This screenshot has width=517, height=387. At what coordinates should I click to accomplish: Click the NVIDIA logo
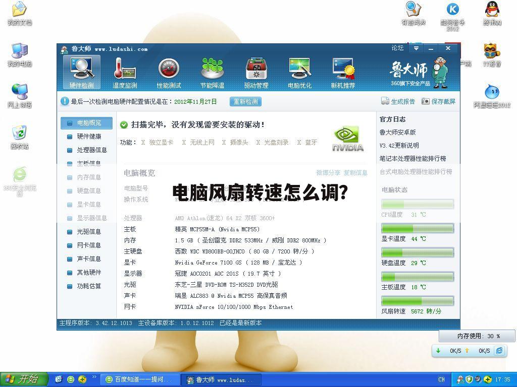tap(348, 139)
